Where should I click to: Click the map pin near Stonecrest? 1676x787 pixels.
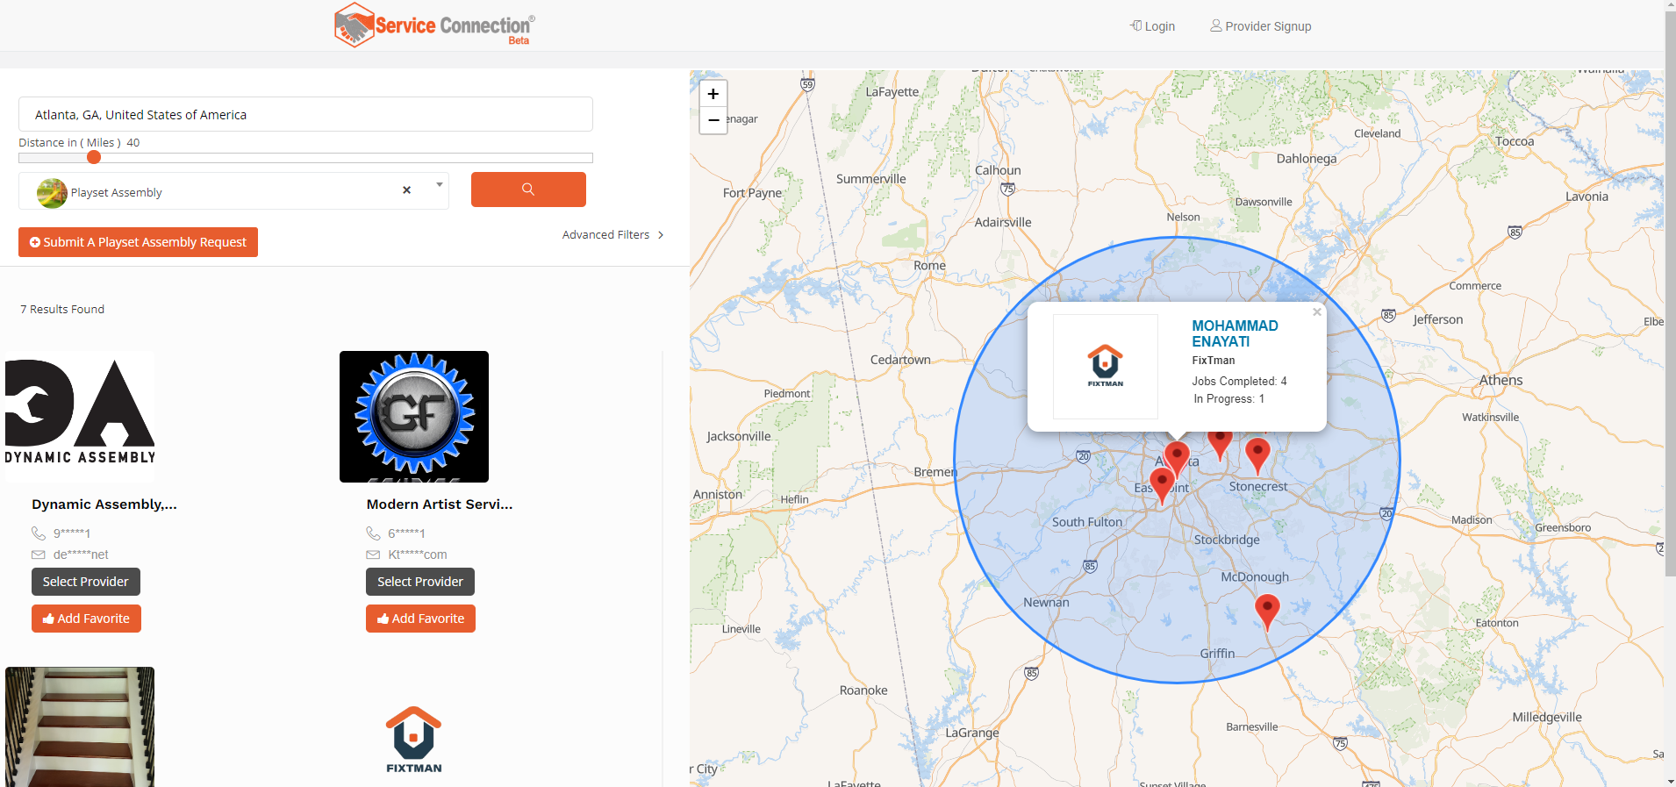point(1257,454)
